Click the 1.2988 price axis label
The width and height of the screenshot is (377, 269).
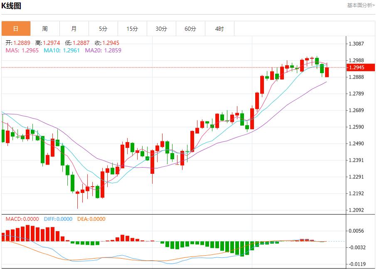(356, 60)
